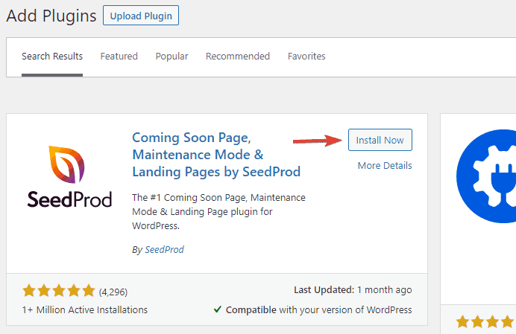The width and height of the screenshot is (516, 334).
Task: Open the Coming Soon Page plugin title link
Action: click(216, 155)
